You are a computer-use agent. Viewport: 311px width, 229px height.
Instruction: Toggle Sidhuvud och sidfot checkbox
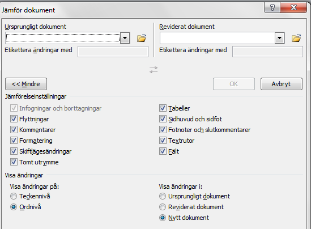click(x=163, y=119)
